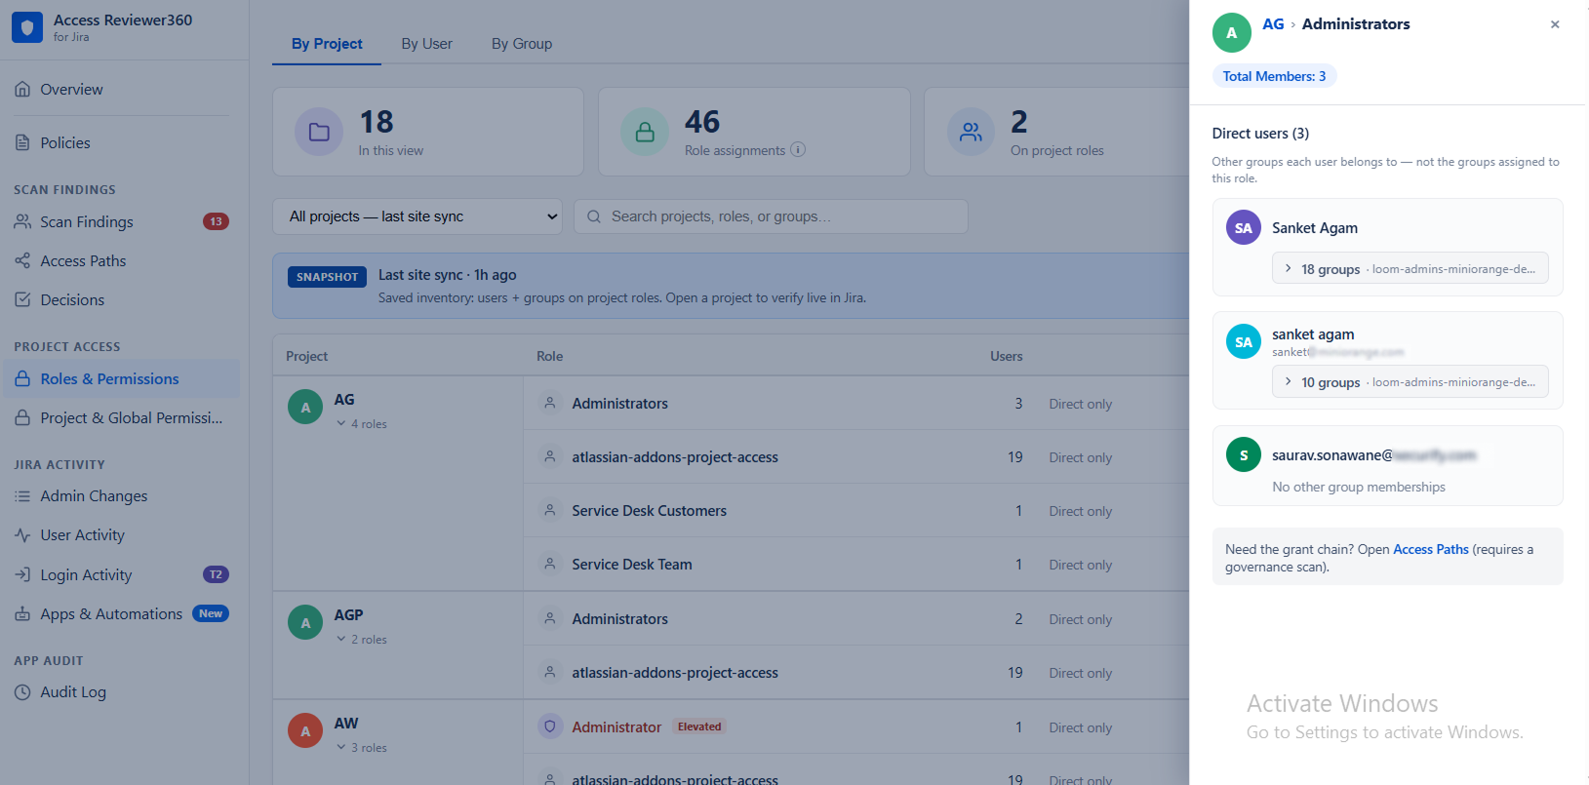1589x785 pixels.
Task: Click the Roles & Permissions lock icon
Action: pyautogui.click(x=22, y=378)
